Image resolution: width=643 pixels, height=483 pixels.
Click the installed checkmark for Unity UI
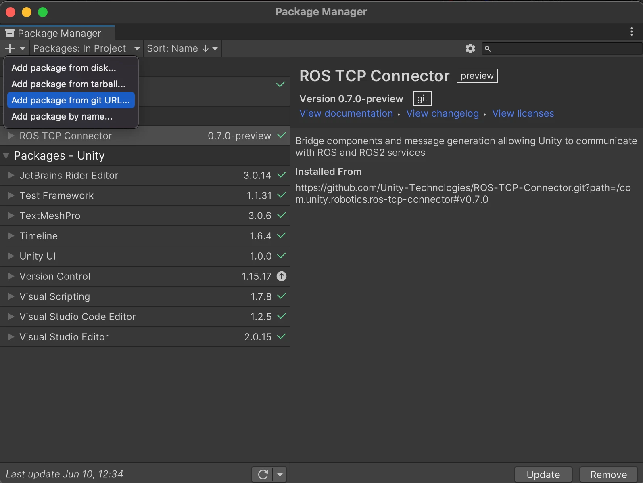coord(282,256)
